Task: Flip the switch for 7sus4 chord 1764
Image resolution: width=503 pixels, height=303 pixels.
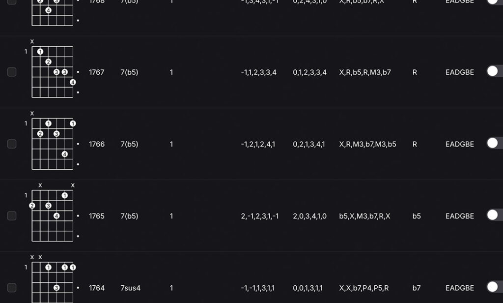Action: click(494, 287)
